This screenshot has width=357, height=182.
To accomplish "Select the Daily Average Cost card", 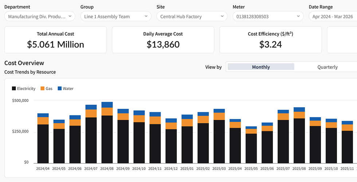I will click(x=163, y=40).
